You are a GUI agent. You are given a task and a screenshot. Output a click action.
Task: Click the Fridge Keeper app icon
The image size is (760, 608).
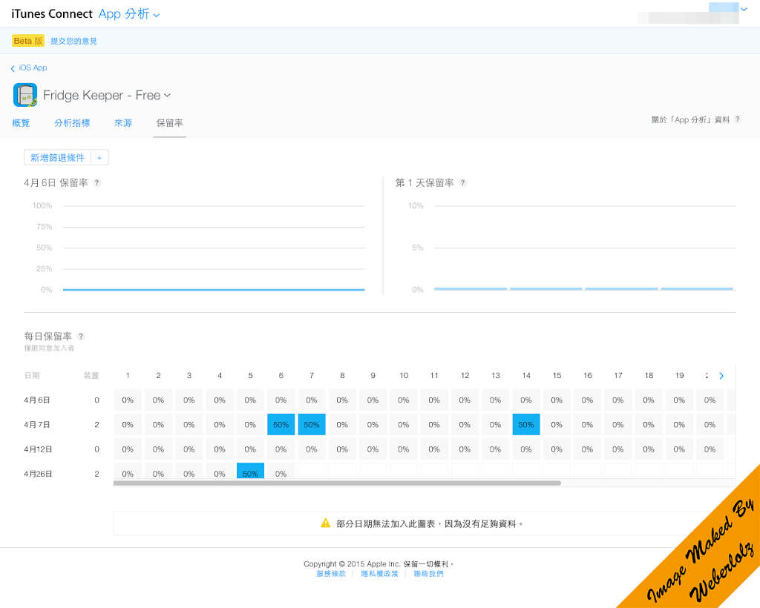[x=25, y=95]
